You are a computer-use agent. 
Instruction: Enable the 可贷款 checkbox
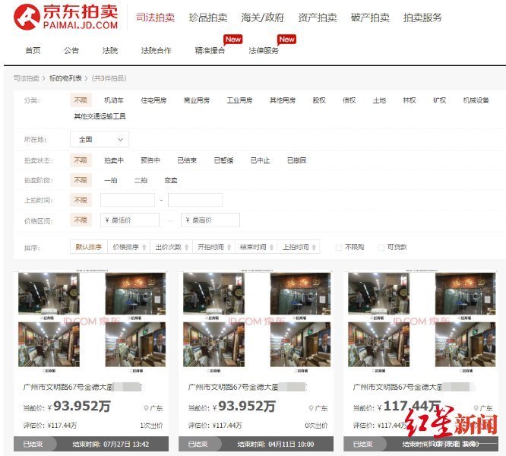381,248
